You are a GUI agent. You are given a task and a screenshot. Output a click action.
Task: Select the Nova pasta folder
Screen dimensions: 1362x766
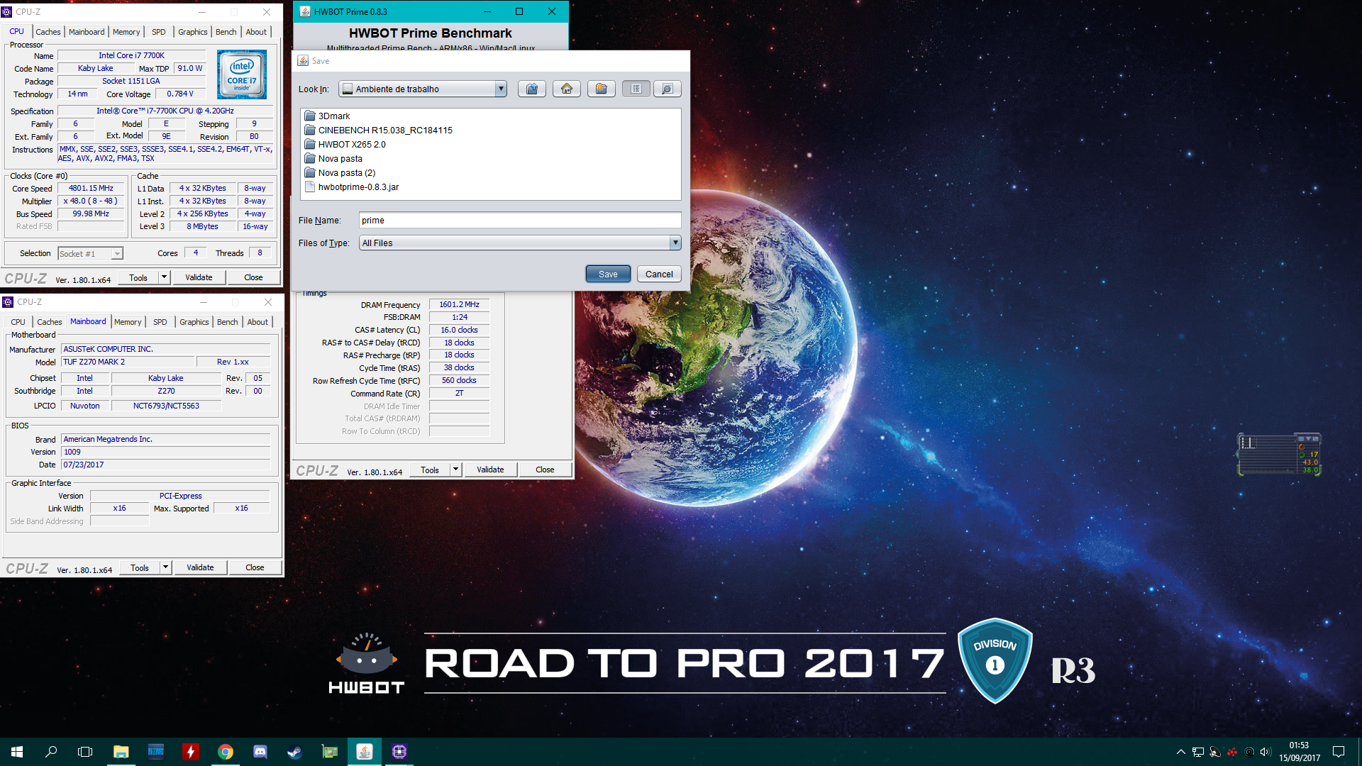coord(333,158)
